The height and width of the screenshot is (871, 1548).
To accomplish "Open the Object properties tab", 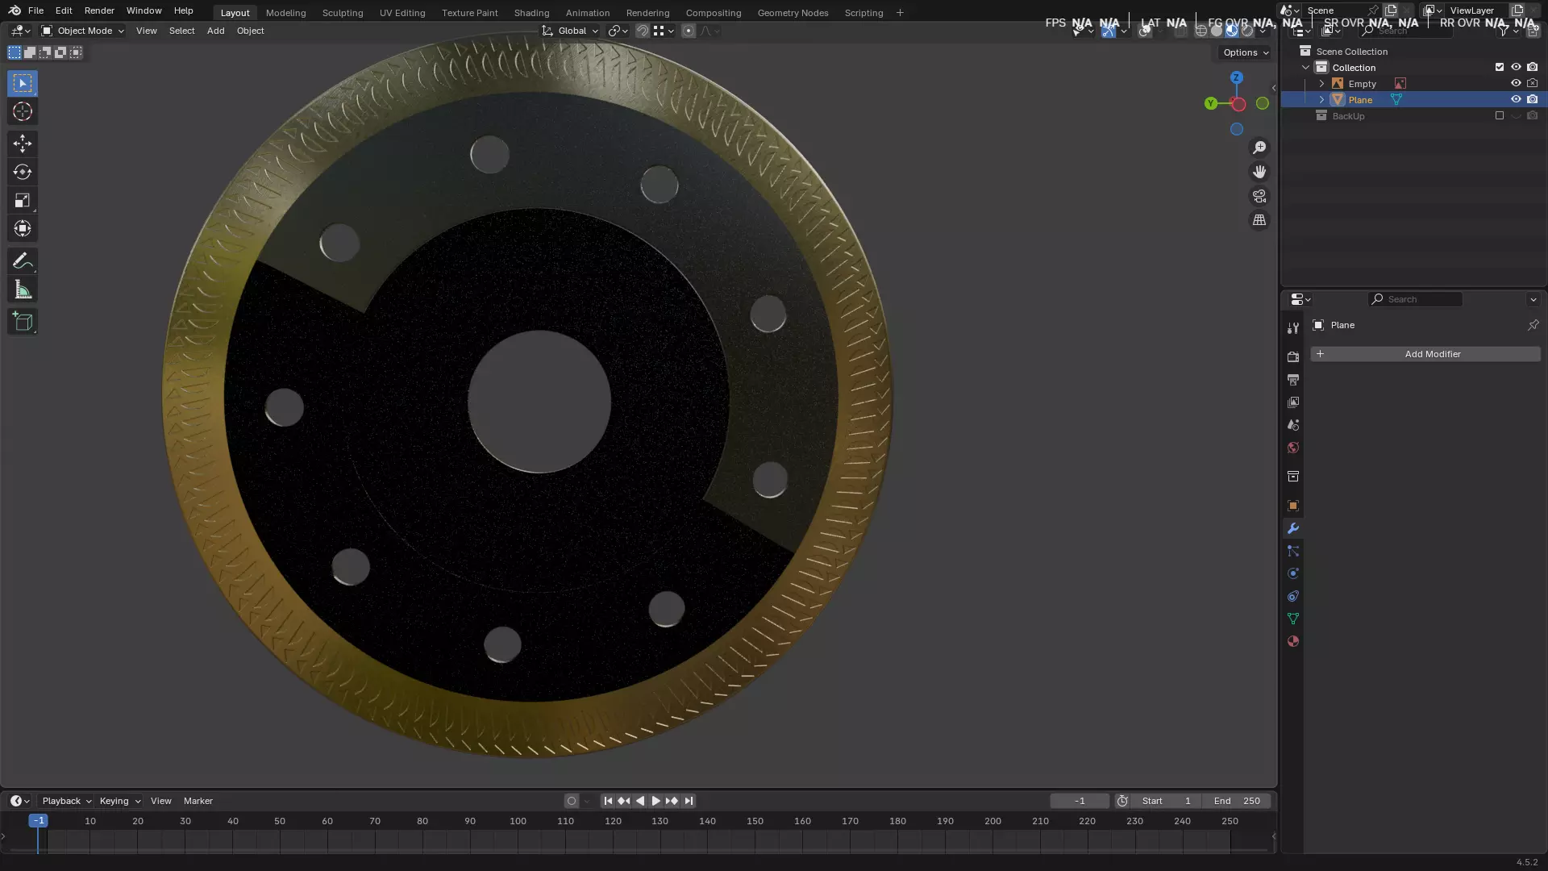I will click(1293, 506).
